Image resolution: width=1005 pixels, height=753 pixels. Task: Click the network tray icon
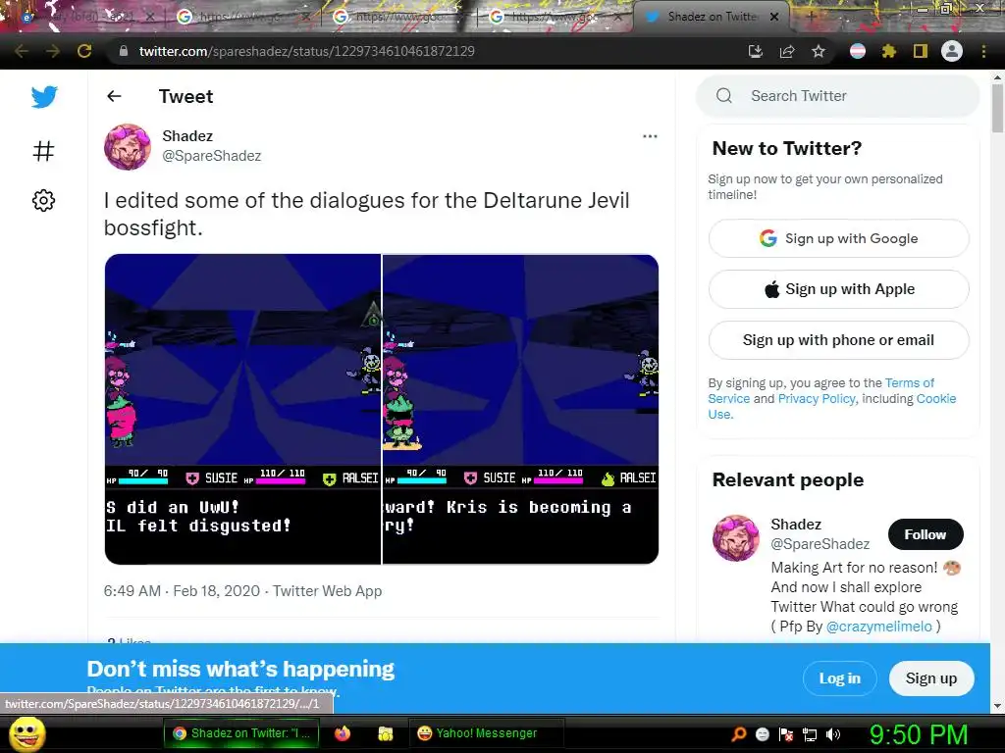click(810, 734)
